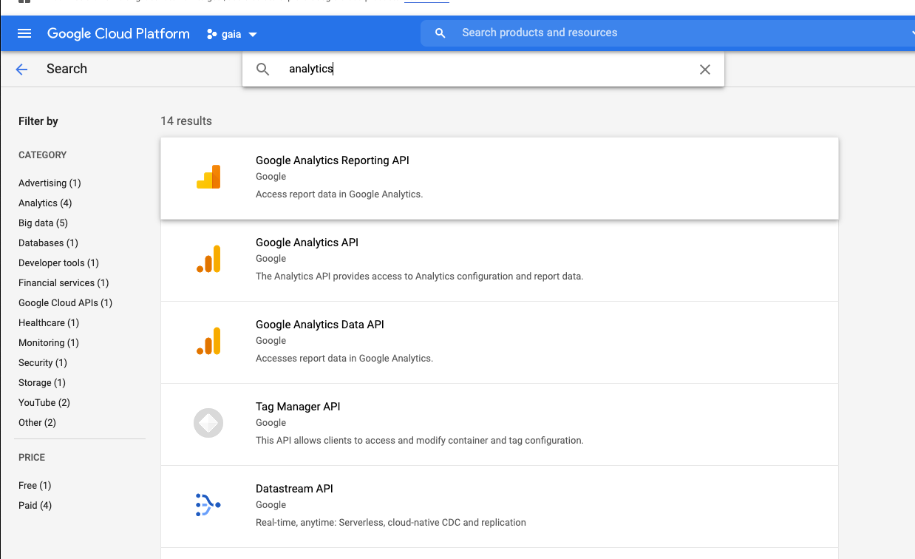Open Google Analytics Data API result
The width and height of the screenshot is (915, 559).
(500, 342)
